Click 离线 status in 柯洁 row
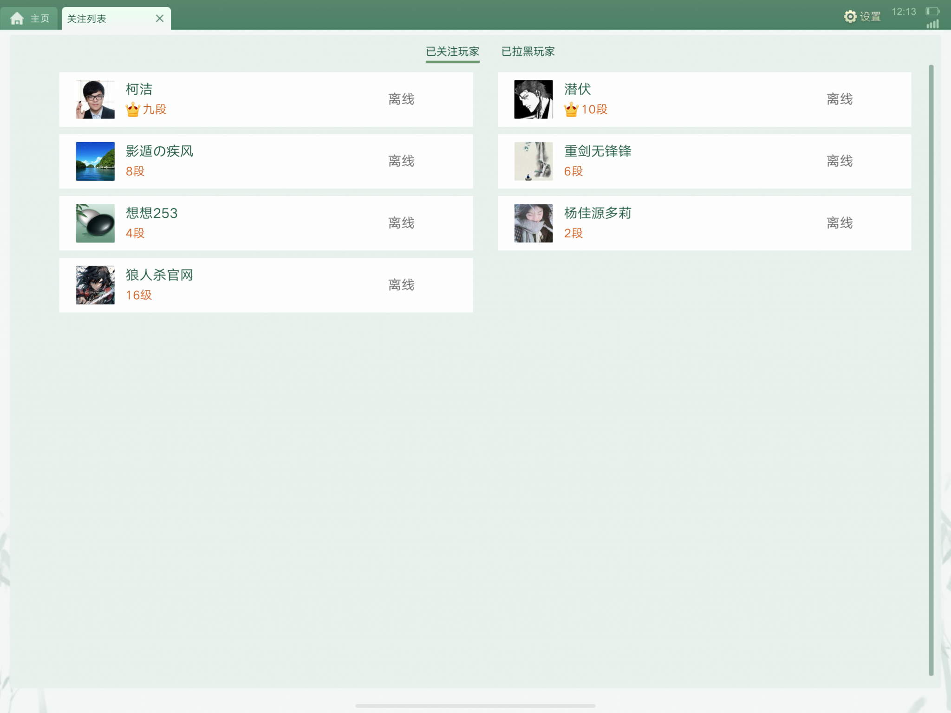This screenshot has height=713, width=951. 401,99
